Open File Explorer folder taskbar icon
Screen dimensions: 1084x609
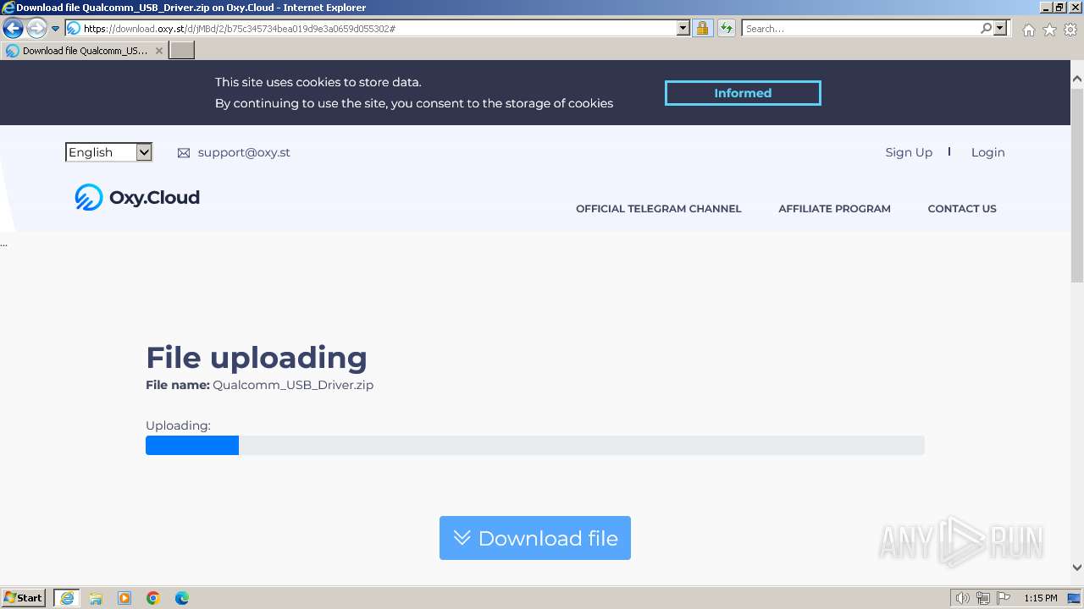[96, 598]
